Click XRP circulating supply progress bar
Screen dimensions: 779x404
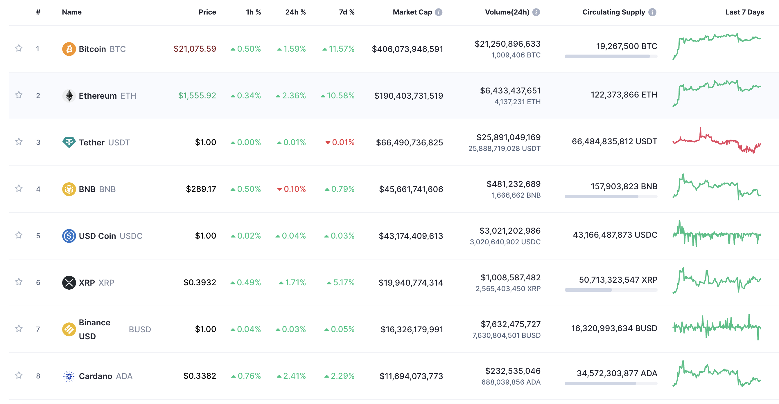point(611,290)
